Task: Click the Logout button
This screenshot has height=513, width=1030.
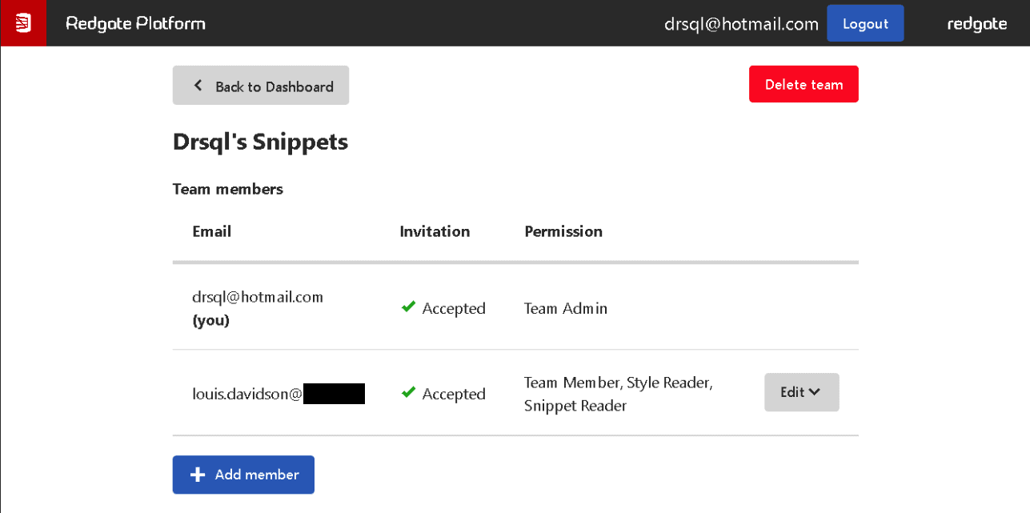Action: [x=865, y=23]
